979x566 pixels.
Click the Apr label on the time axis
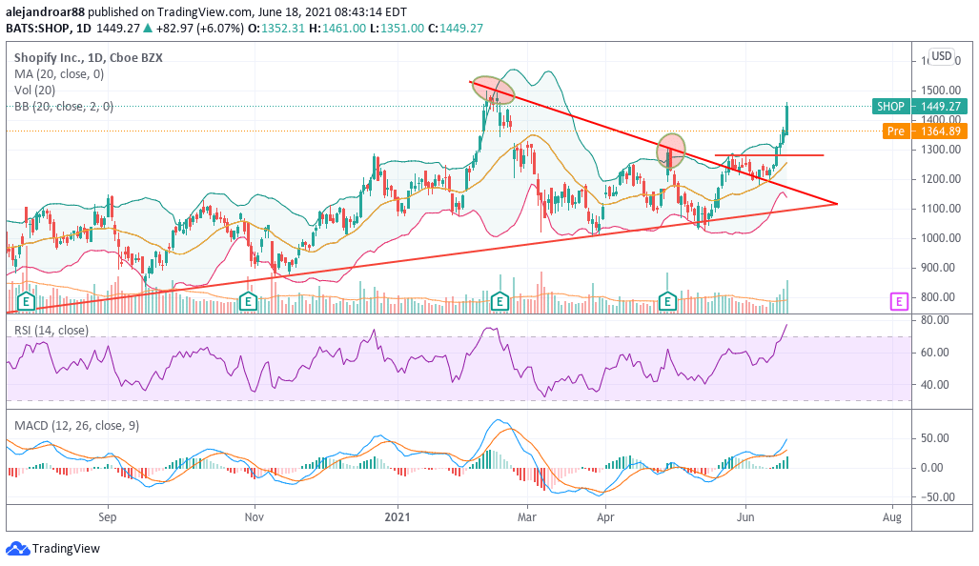click(x=605, y=517)
